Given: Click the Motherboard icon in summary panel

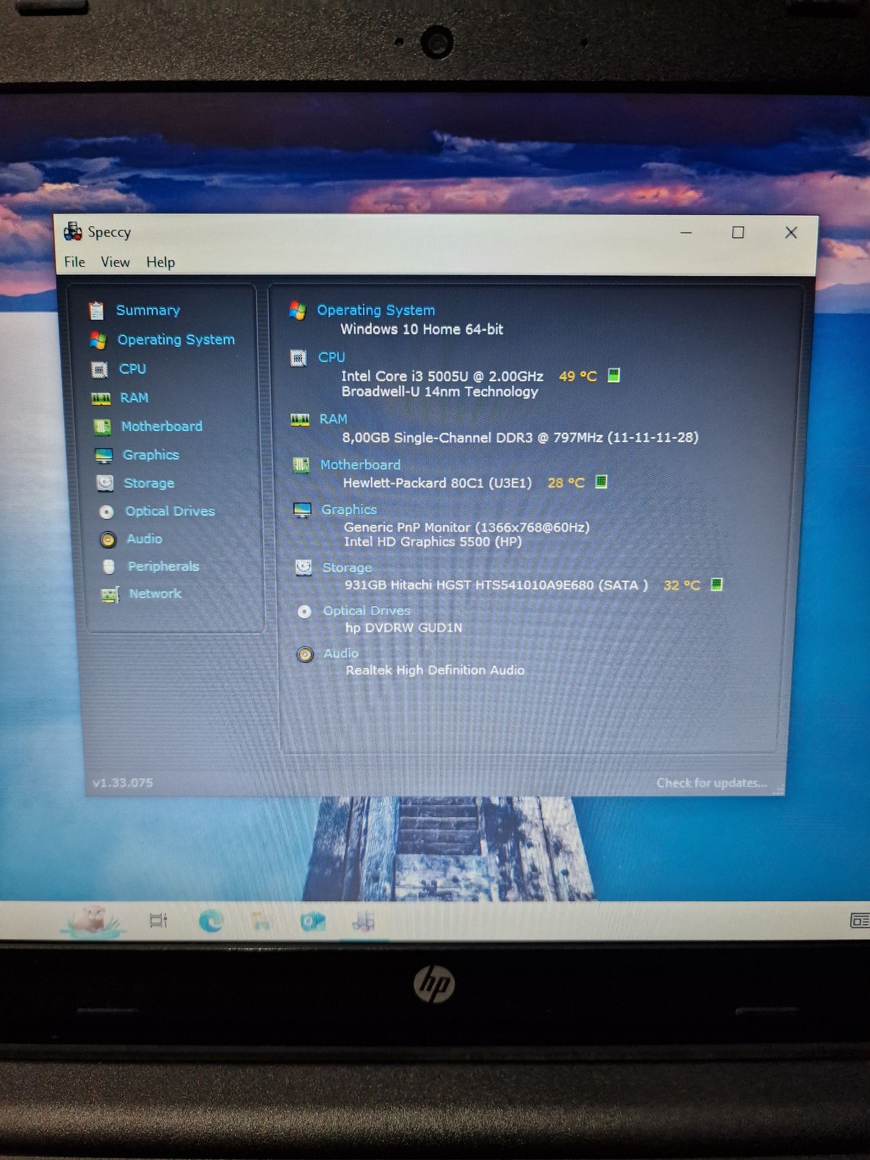Looking at the screenshot, I should [301, 465].
